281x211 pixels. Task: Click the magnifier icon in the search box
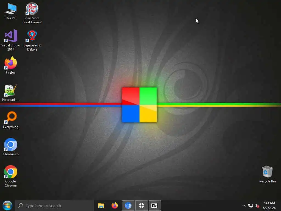20,205
